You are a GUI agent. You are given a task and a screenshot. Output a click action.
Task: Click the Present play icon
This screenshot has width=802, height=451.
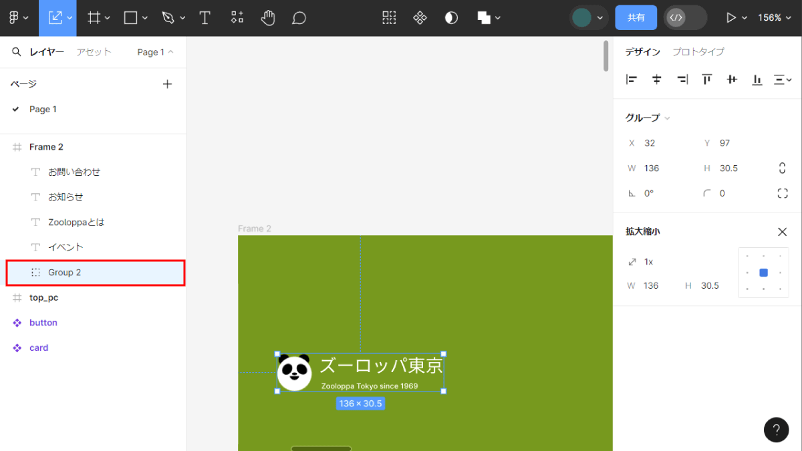pyautogui.click(x=732, y=18)
